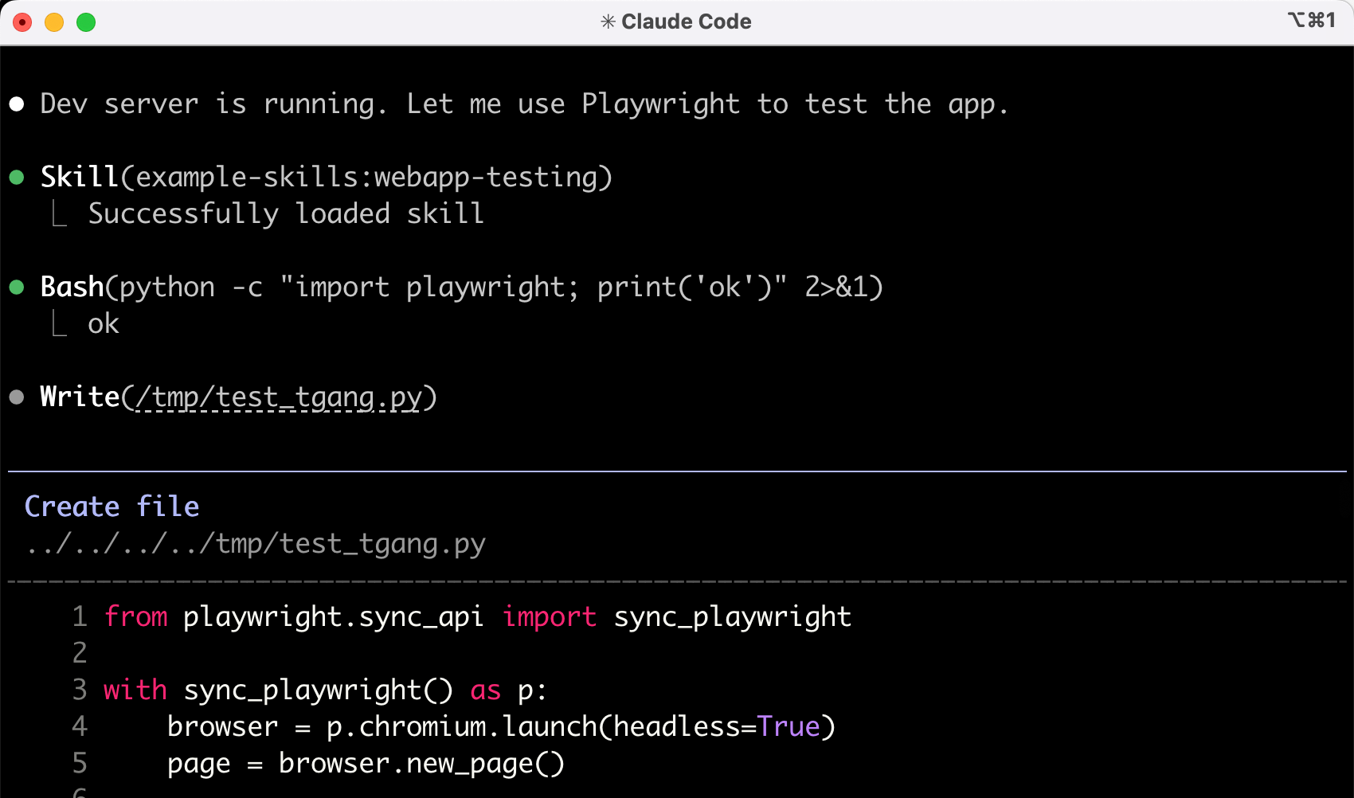This screenshot has height=798, width=1354.
Task: Select the Skill tool call name
Action: tap(79, 177)
